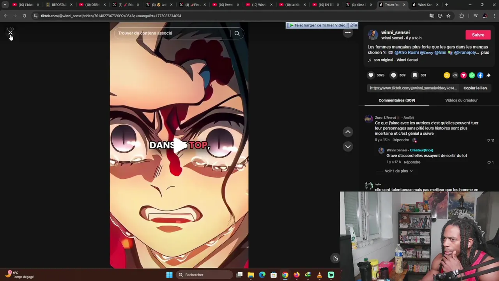499x281 pixels.
Task: Click winni_sensei profile avatar
Action: 373,35
